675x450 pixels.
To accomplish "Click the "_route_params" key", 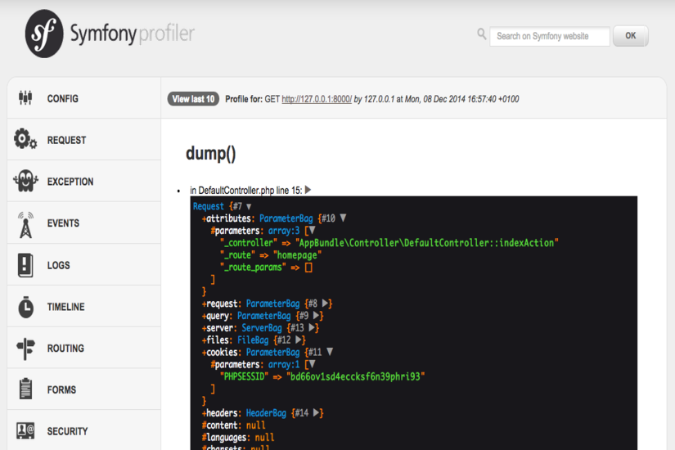I will (253, 267).
